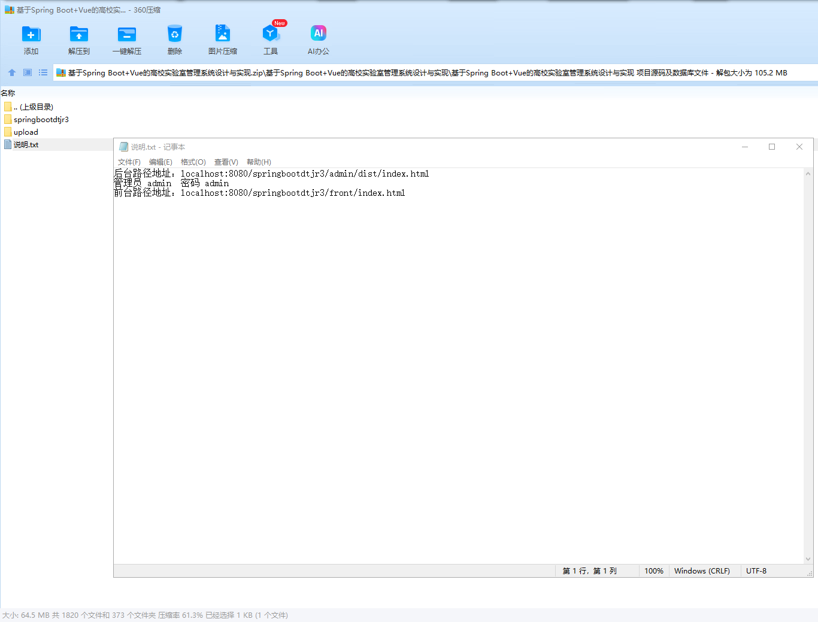The height and width of the screenshot is (622, 818).
Task: Click the Windows (CRLF) status entry
Action: pyautogui.click(x=702, y=571)
